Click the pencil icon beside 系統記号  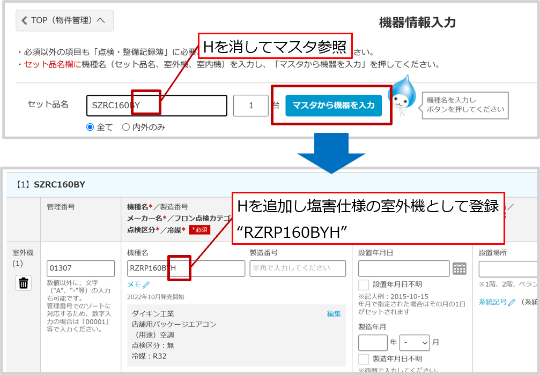(512, 302)
